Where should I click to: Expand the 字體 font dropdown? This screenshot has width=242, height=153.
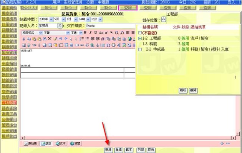tap(56, 33)
